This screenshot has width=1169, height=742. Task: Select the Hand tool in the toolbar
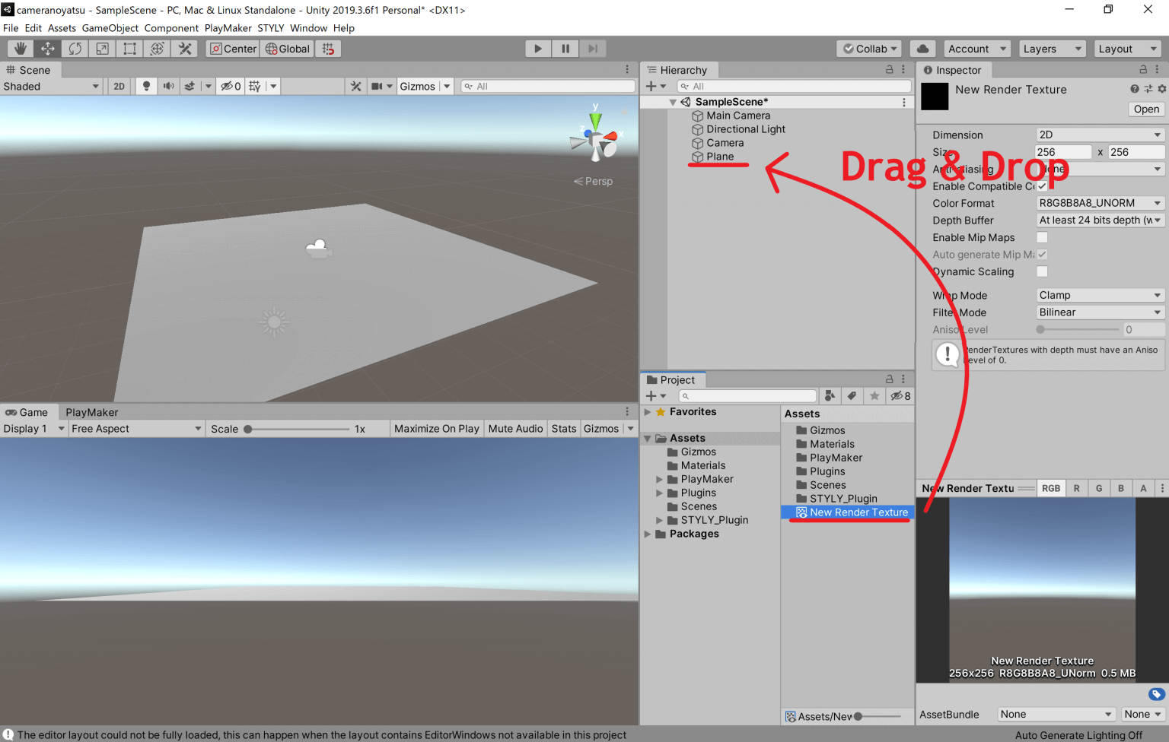[20, 48]
